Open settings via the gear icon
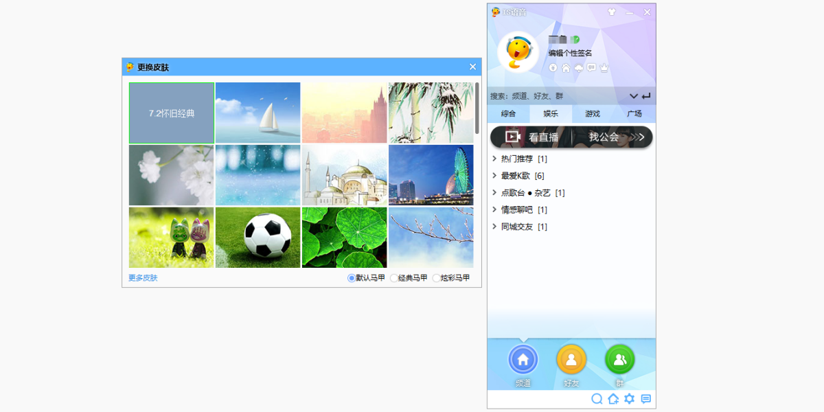 629,399
